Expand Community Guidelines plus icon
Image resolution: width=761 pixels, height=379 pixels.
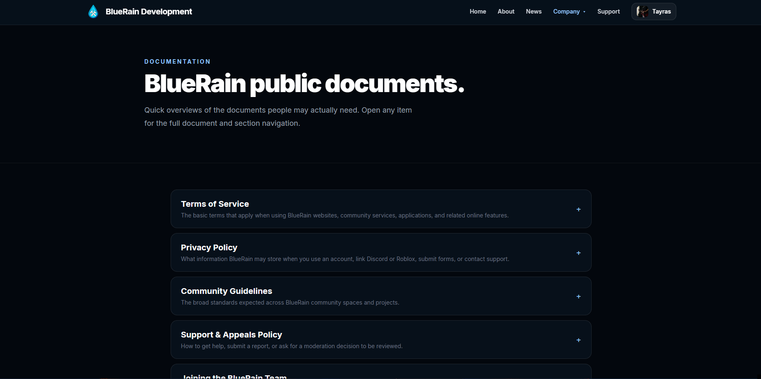pyautogui.click(x=578, y=296)
